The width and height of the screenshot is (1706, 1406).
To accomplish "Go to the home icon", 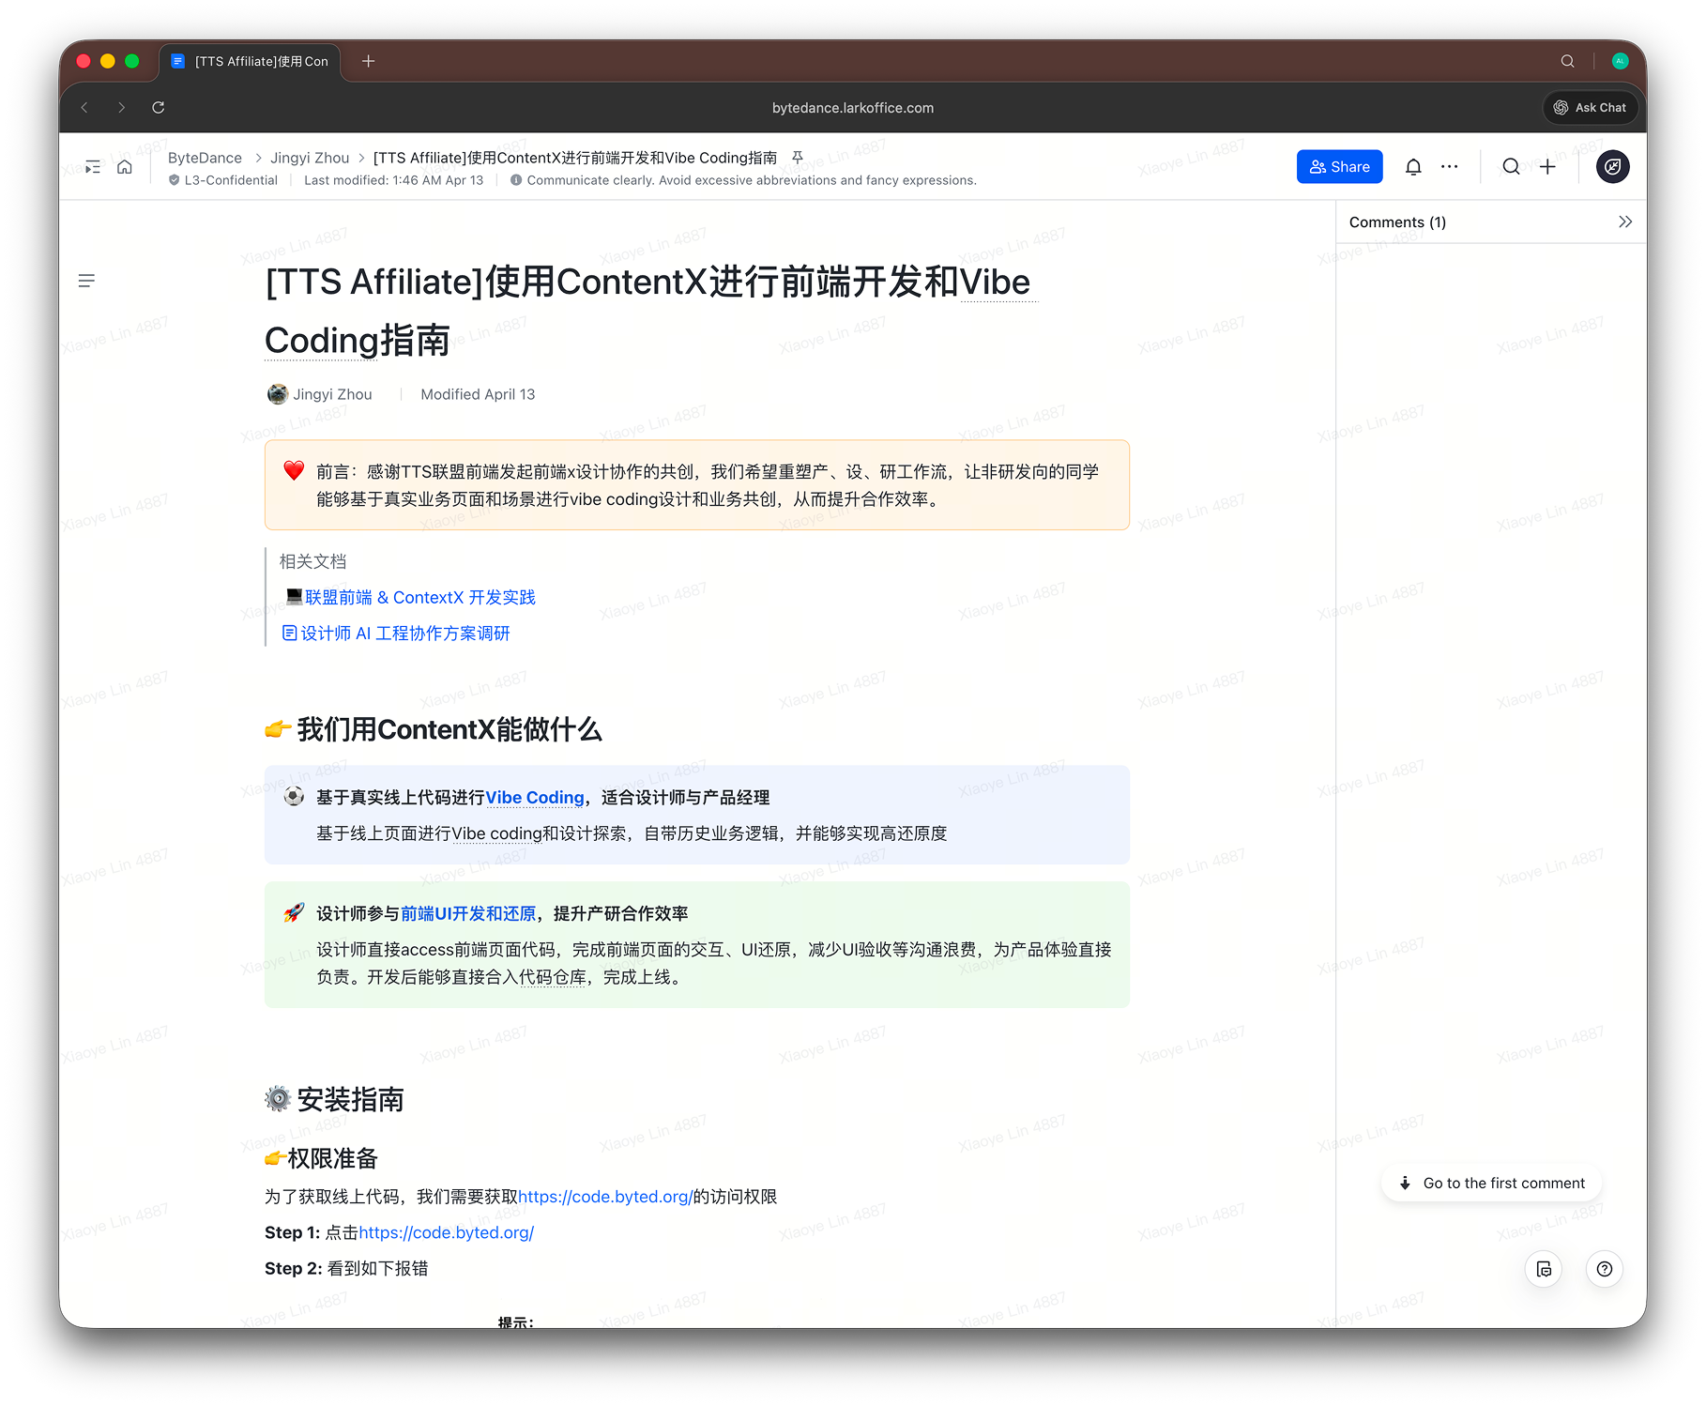I will pyautogui.click(x=125, y=167).
